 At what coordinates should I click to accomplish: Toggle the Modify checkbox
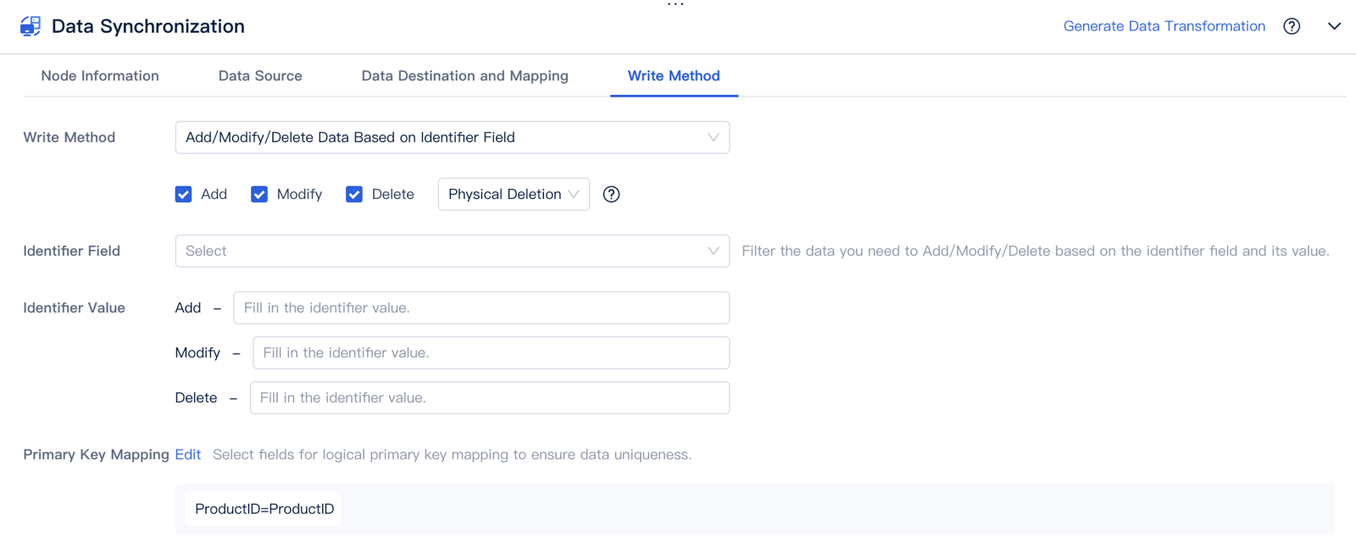[259, 194]
